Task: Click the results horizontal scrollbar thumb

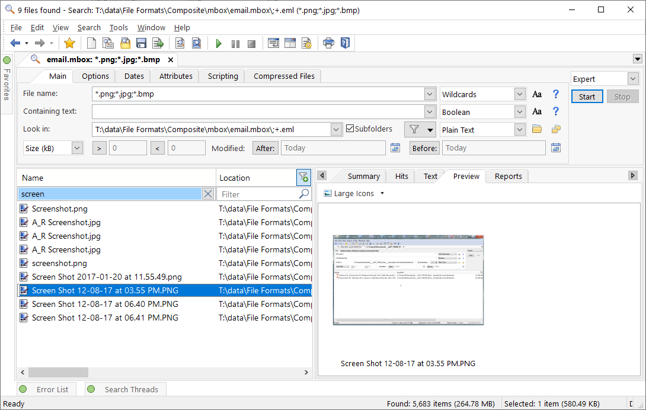Action: click(x=58, y=372)
